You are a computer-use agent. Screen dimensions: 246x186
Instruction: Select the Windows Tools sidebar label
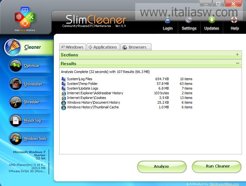pyautogui.click(x=35, y=139)
